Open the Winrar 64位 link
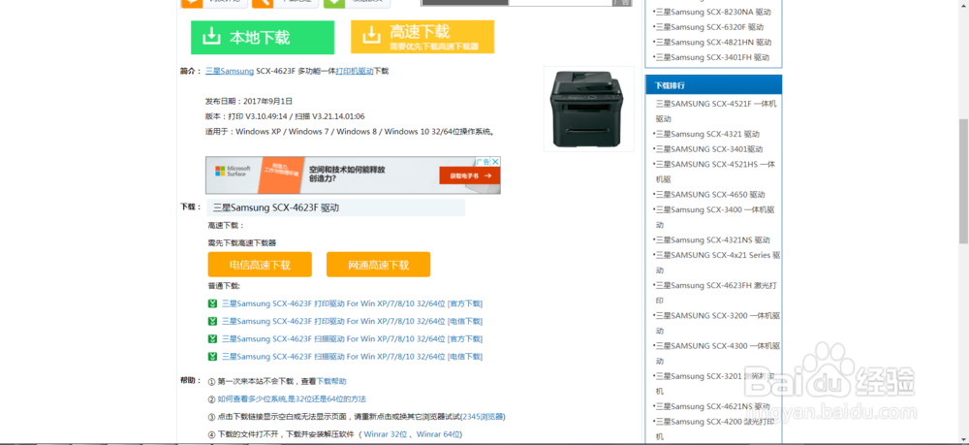 click(438, 434)
